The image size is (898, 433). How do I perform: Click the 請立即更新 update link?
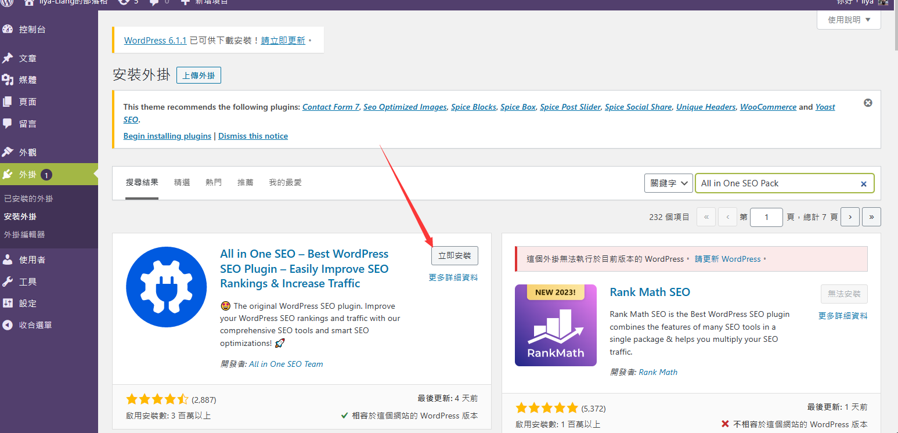[x=283, y=41]
